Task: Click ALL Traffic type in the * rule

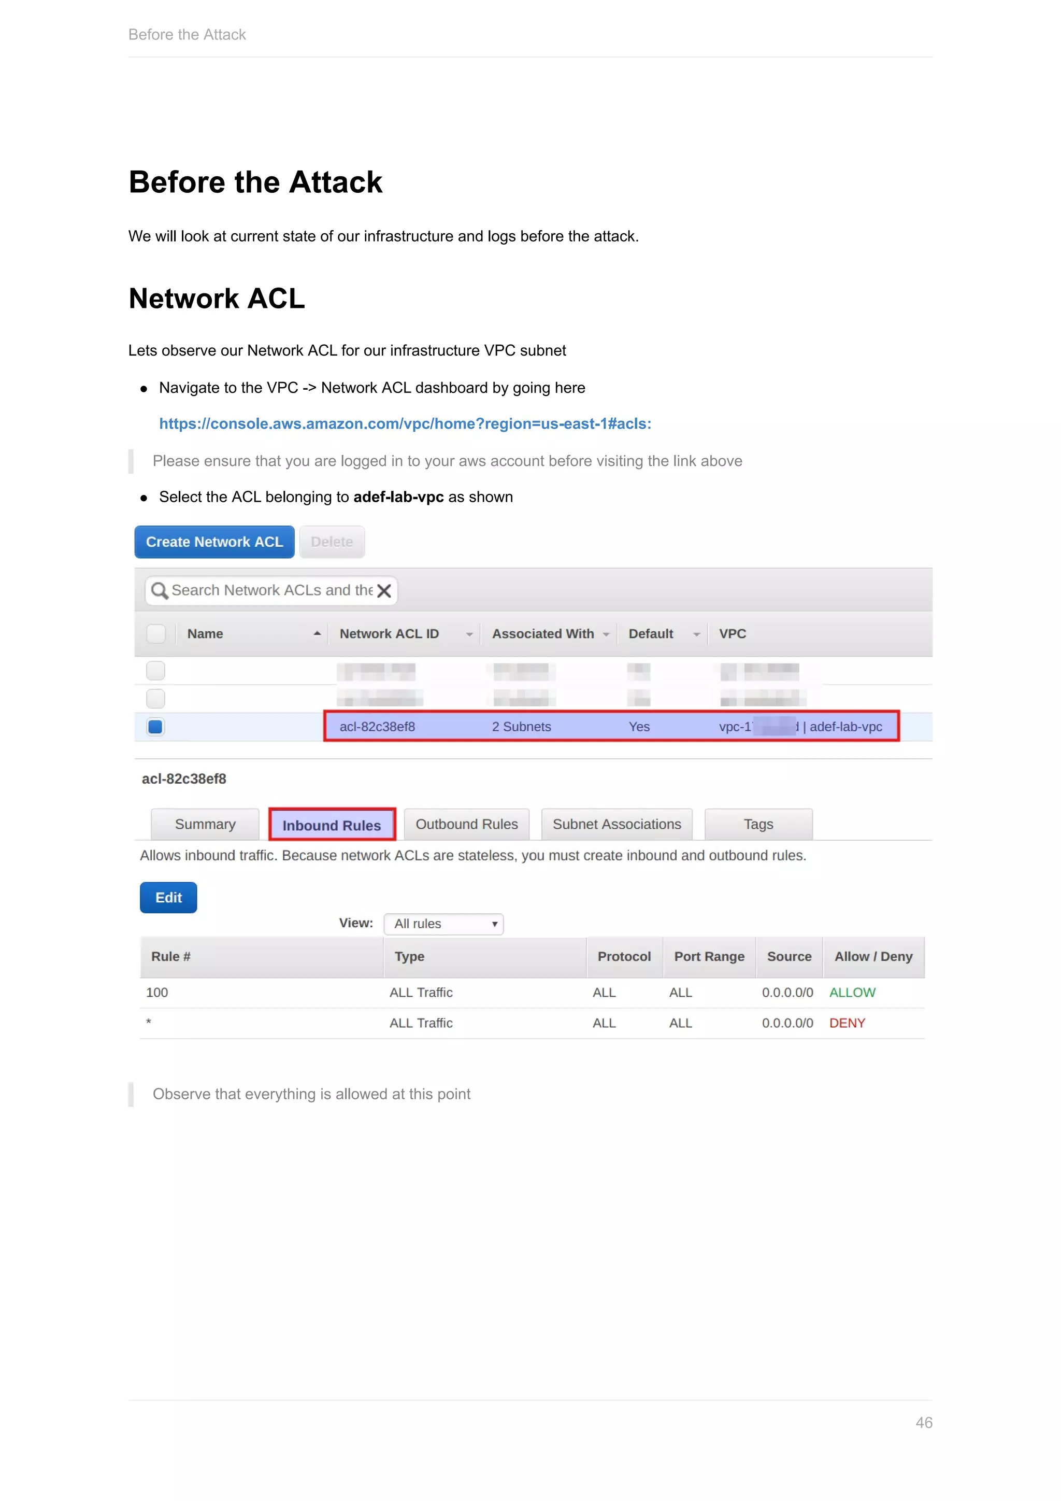Action: (421, 1023)
